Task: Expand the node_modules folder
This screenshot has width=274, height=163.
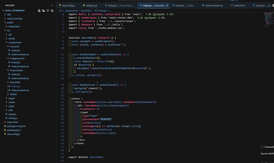Action: (5, 18)
